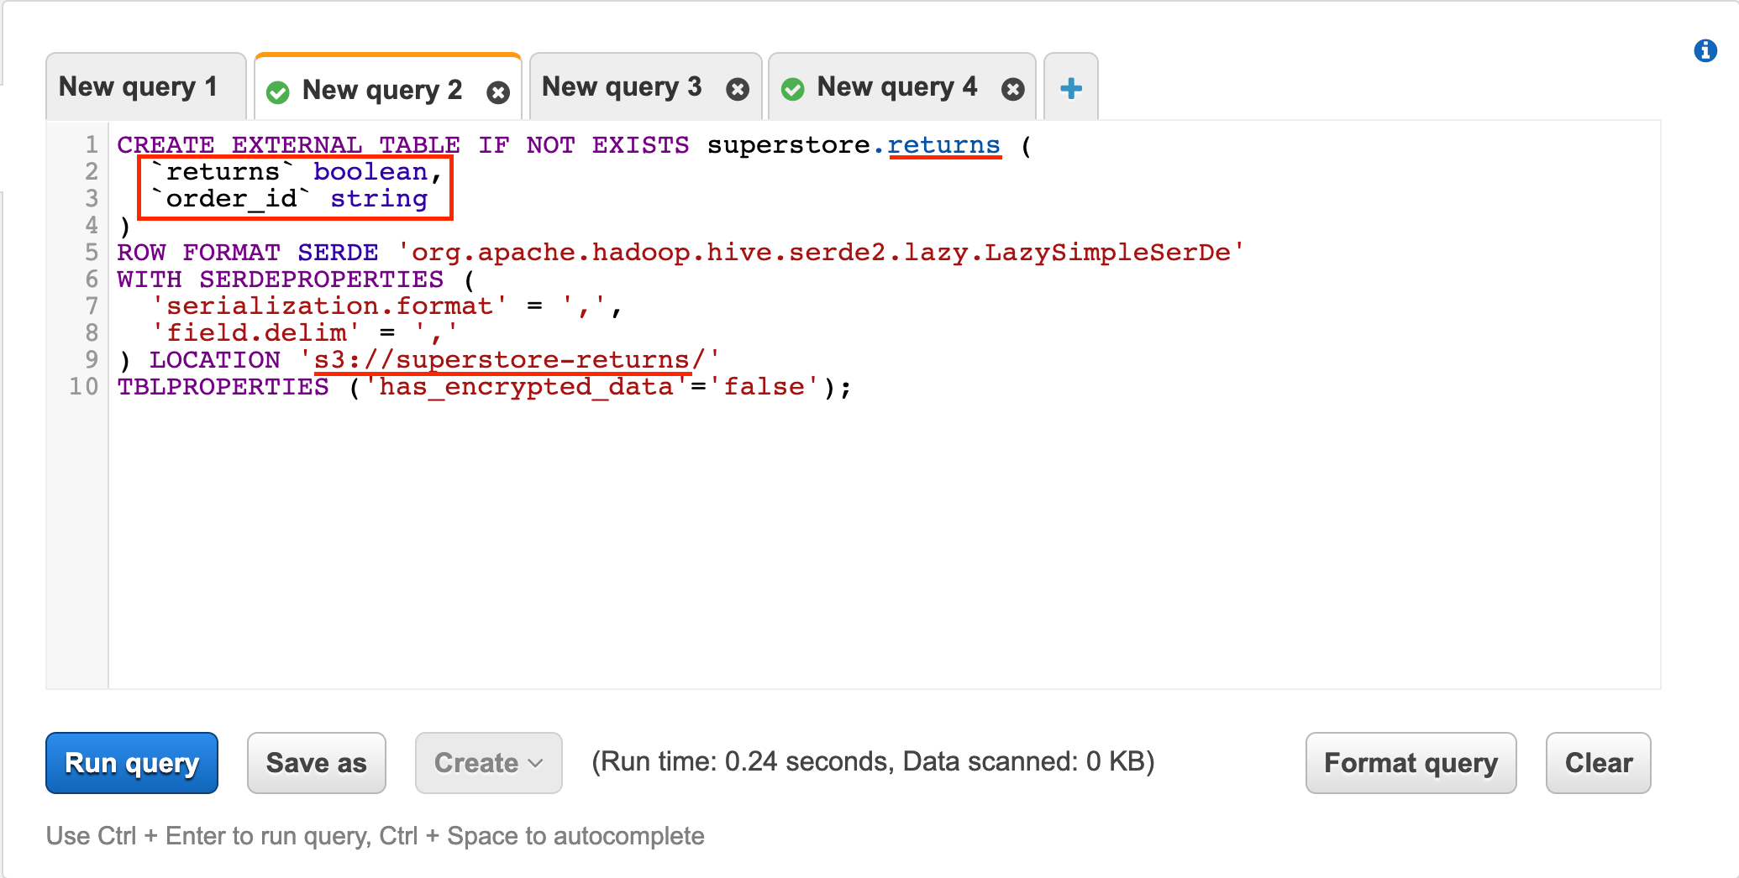This screenshot has width=1739, height=878.
Task: Click the Create dropdown chevron
Action: [535, 763]
